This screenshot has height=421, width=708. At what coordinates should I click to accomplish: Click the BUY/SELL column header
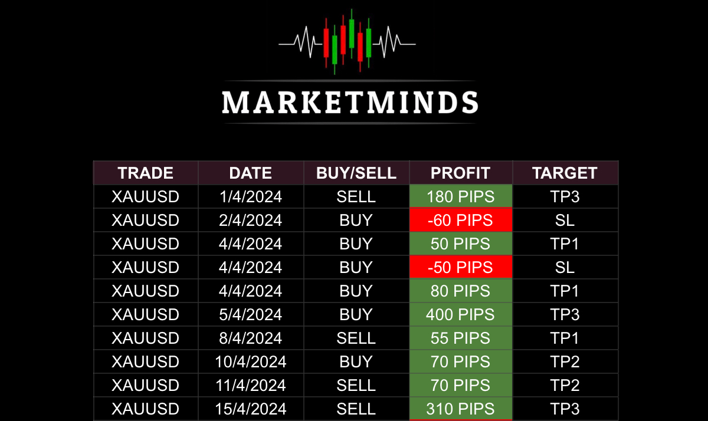[356, 173]
